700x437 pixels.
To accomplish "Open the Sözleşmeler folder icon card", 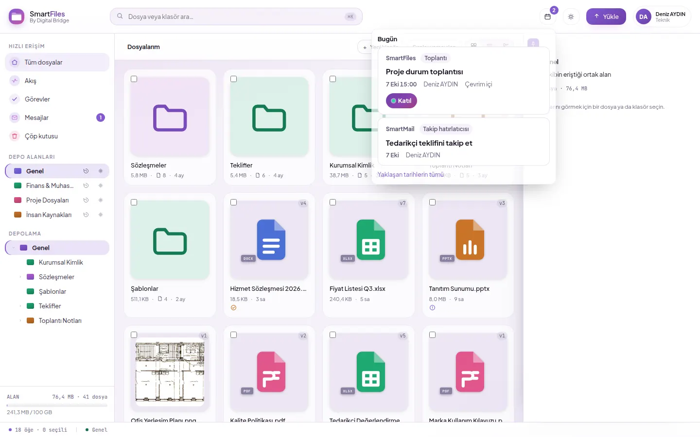I will (170, 117).
